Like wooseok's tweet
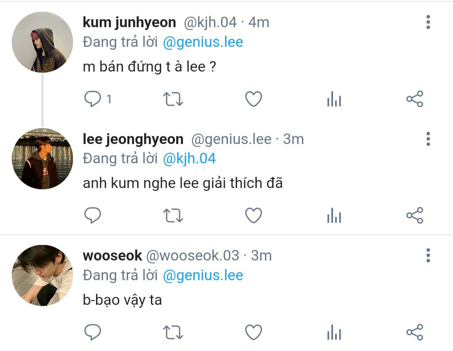The image size is (453, 351). (x=254, y=332)
